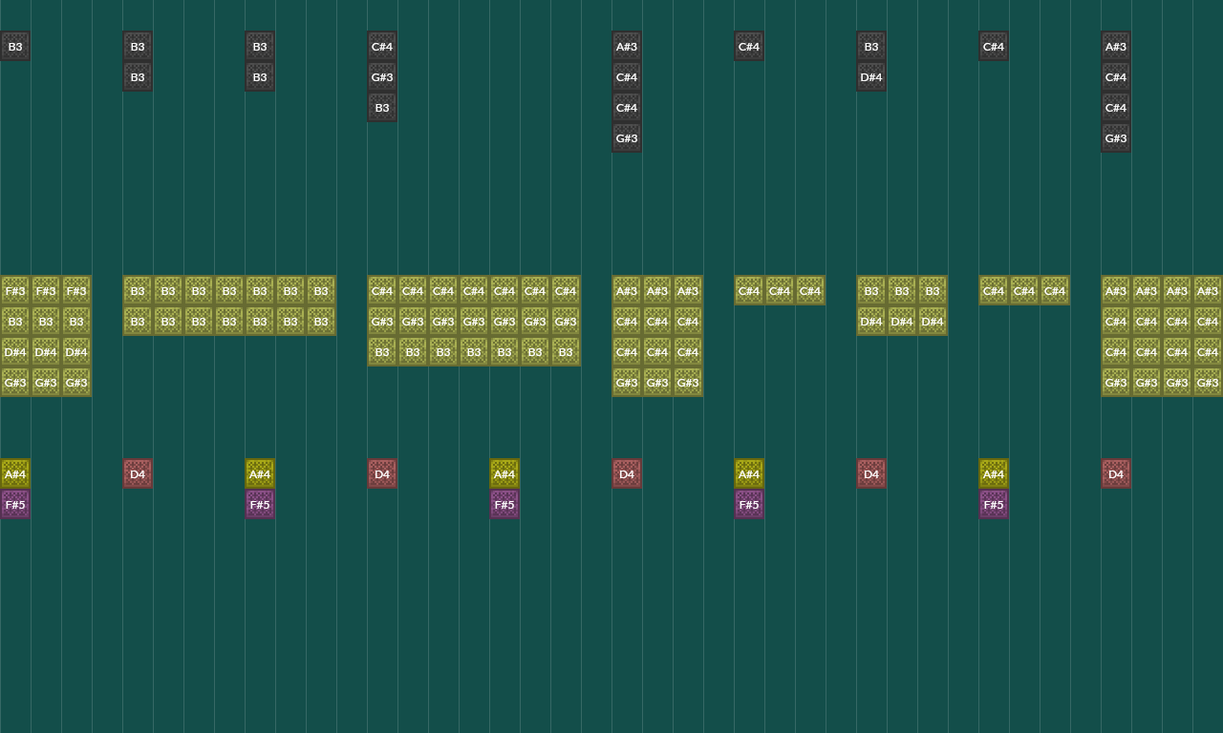
Task: Click the rightmost dark A#3 note block
Action: 1116,47
